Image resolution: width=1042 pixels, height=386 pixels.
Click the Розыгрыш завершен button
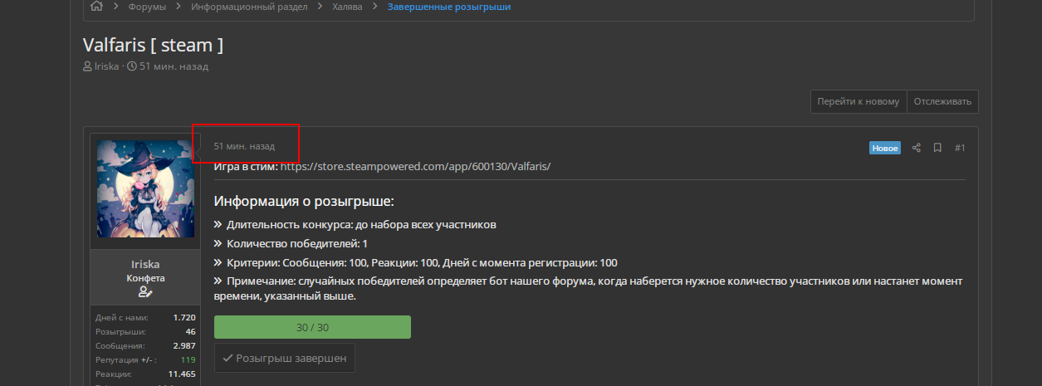tap(285, 359)
